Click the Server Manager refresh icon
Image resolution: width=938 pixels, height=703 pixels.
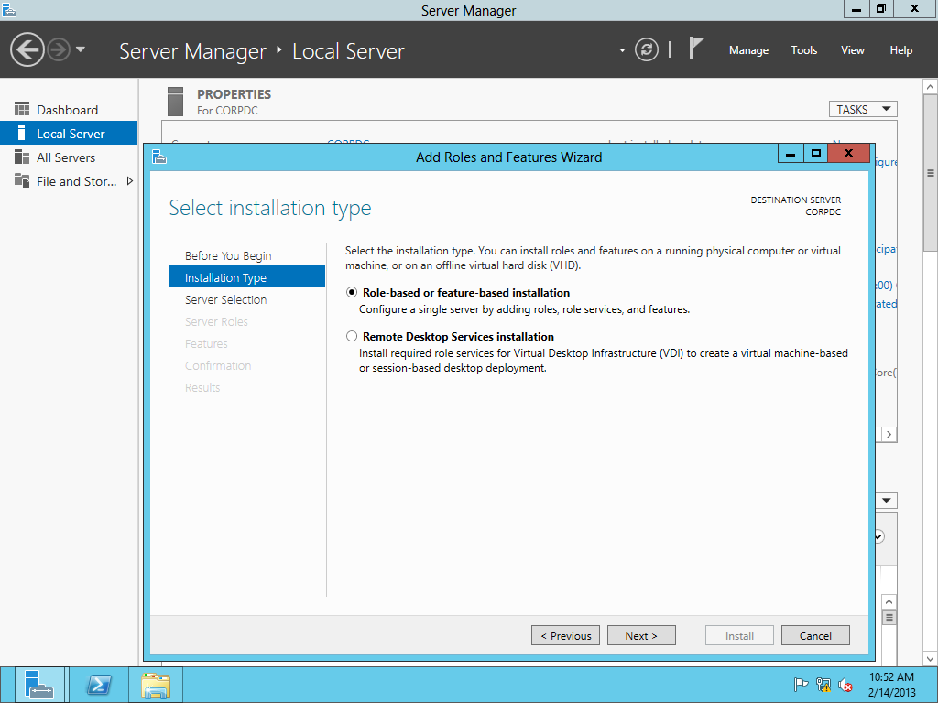point(647,49)
